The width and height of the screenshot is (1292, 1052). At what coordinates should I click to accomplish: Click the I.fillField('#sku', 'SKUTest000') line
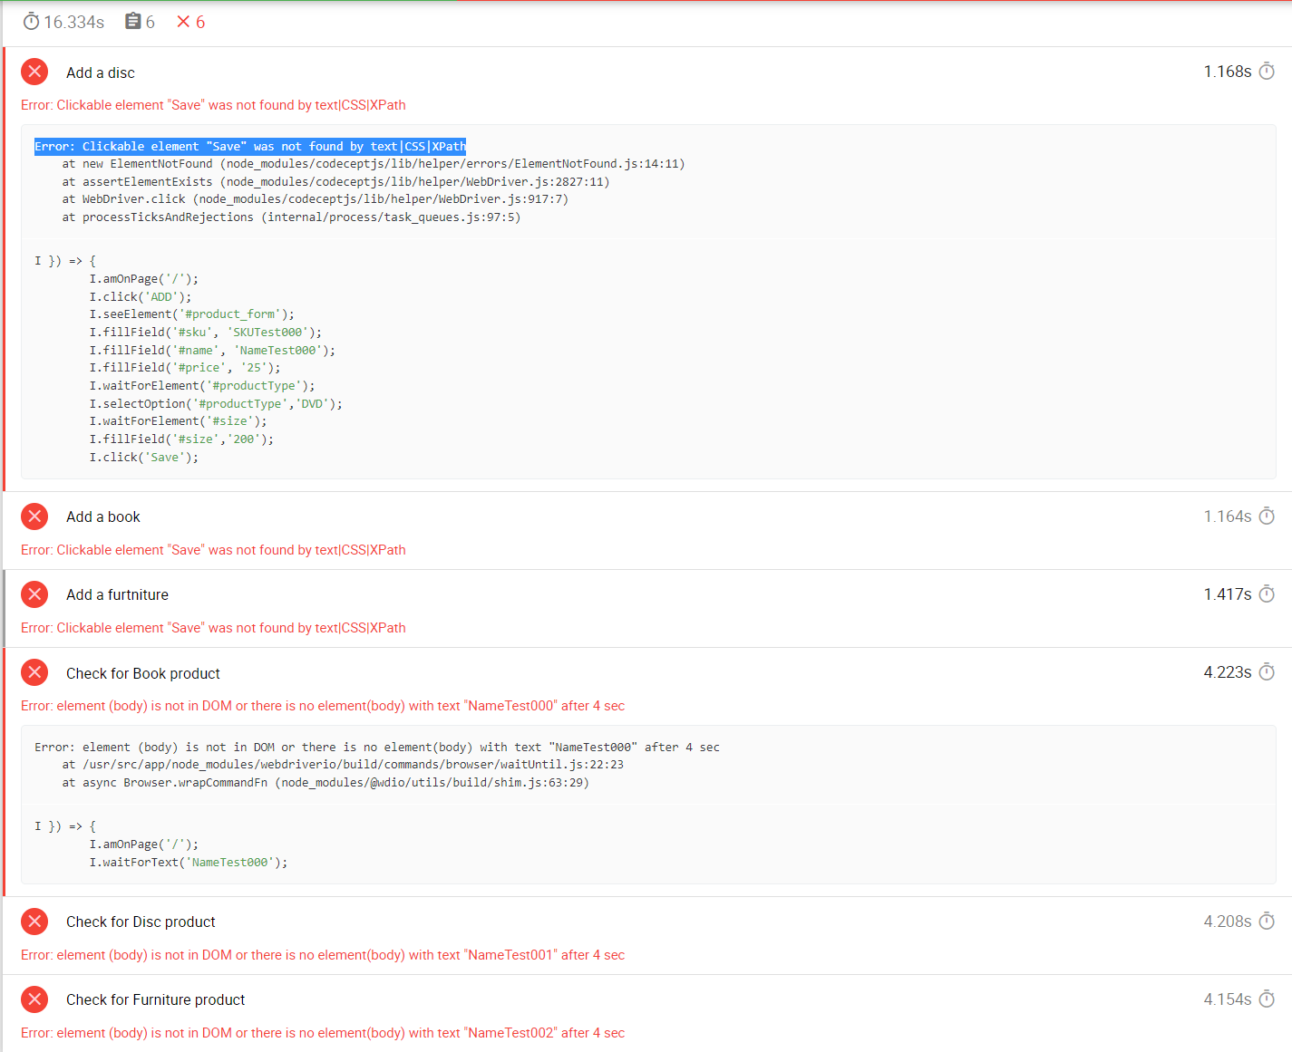pyautogui.click(x=206, y=332)
